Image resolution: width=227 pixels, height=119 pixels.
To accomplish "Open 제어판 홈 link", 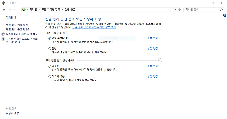I will pos(11,18).
